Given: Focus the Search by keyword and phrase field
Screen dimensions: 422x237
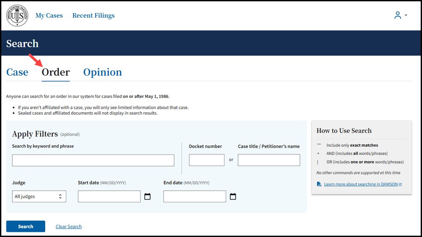Looking at the screenshot, I should click(x=93, y=160).
